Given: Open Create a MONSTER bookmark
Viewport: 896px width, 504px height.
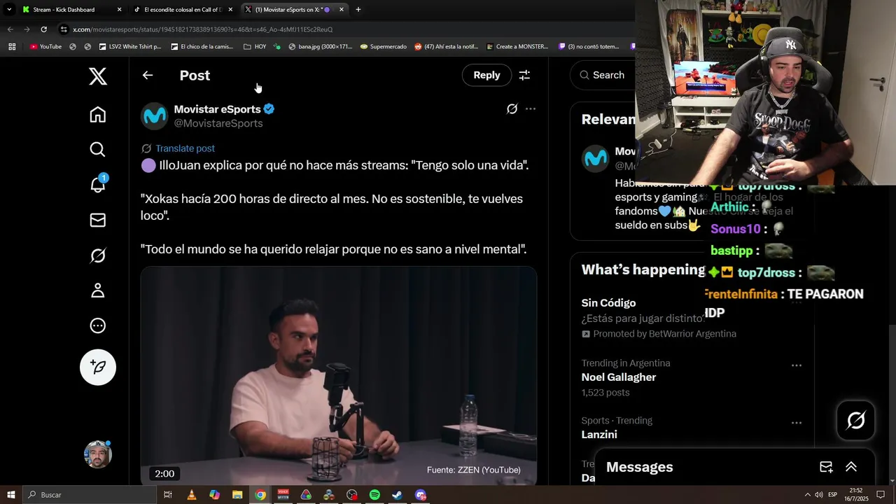Looking at the screenshot, I should pos(516,47).
